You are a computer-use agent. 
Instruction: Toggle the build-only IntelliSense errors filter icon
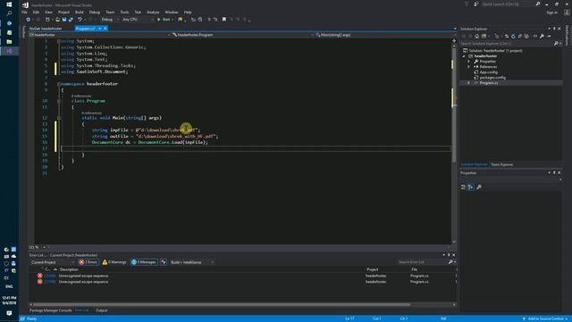coord(164,262)
